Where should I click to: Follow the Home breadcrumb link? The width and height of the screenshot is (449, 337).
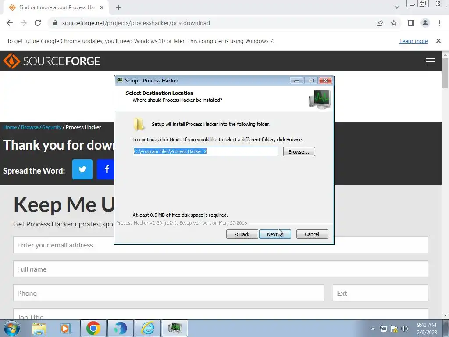(10, 127)
